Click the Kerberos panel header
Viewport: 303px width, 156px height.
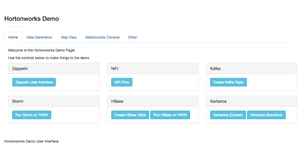click(251, 101)
